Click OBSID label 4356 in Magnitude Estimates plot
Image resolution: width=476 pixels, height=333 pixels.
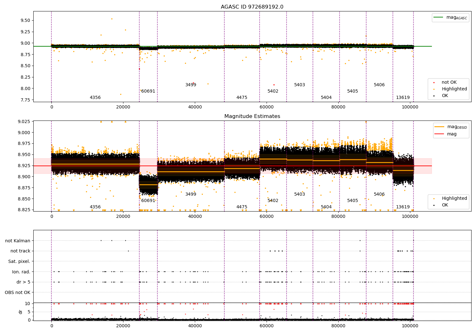click(95, 207)
